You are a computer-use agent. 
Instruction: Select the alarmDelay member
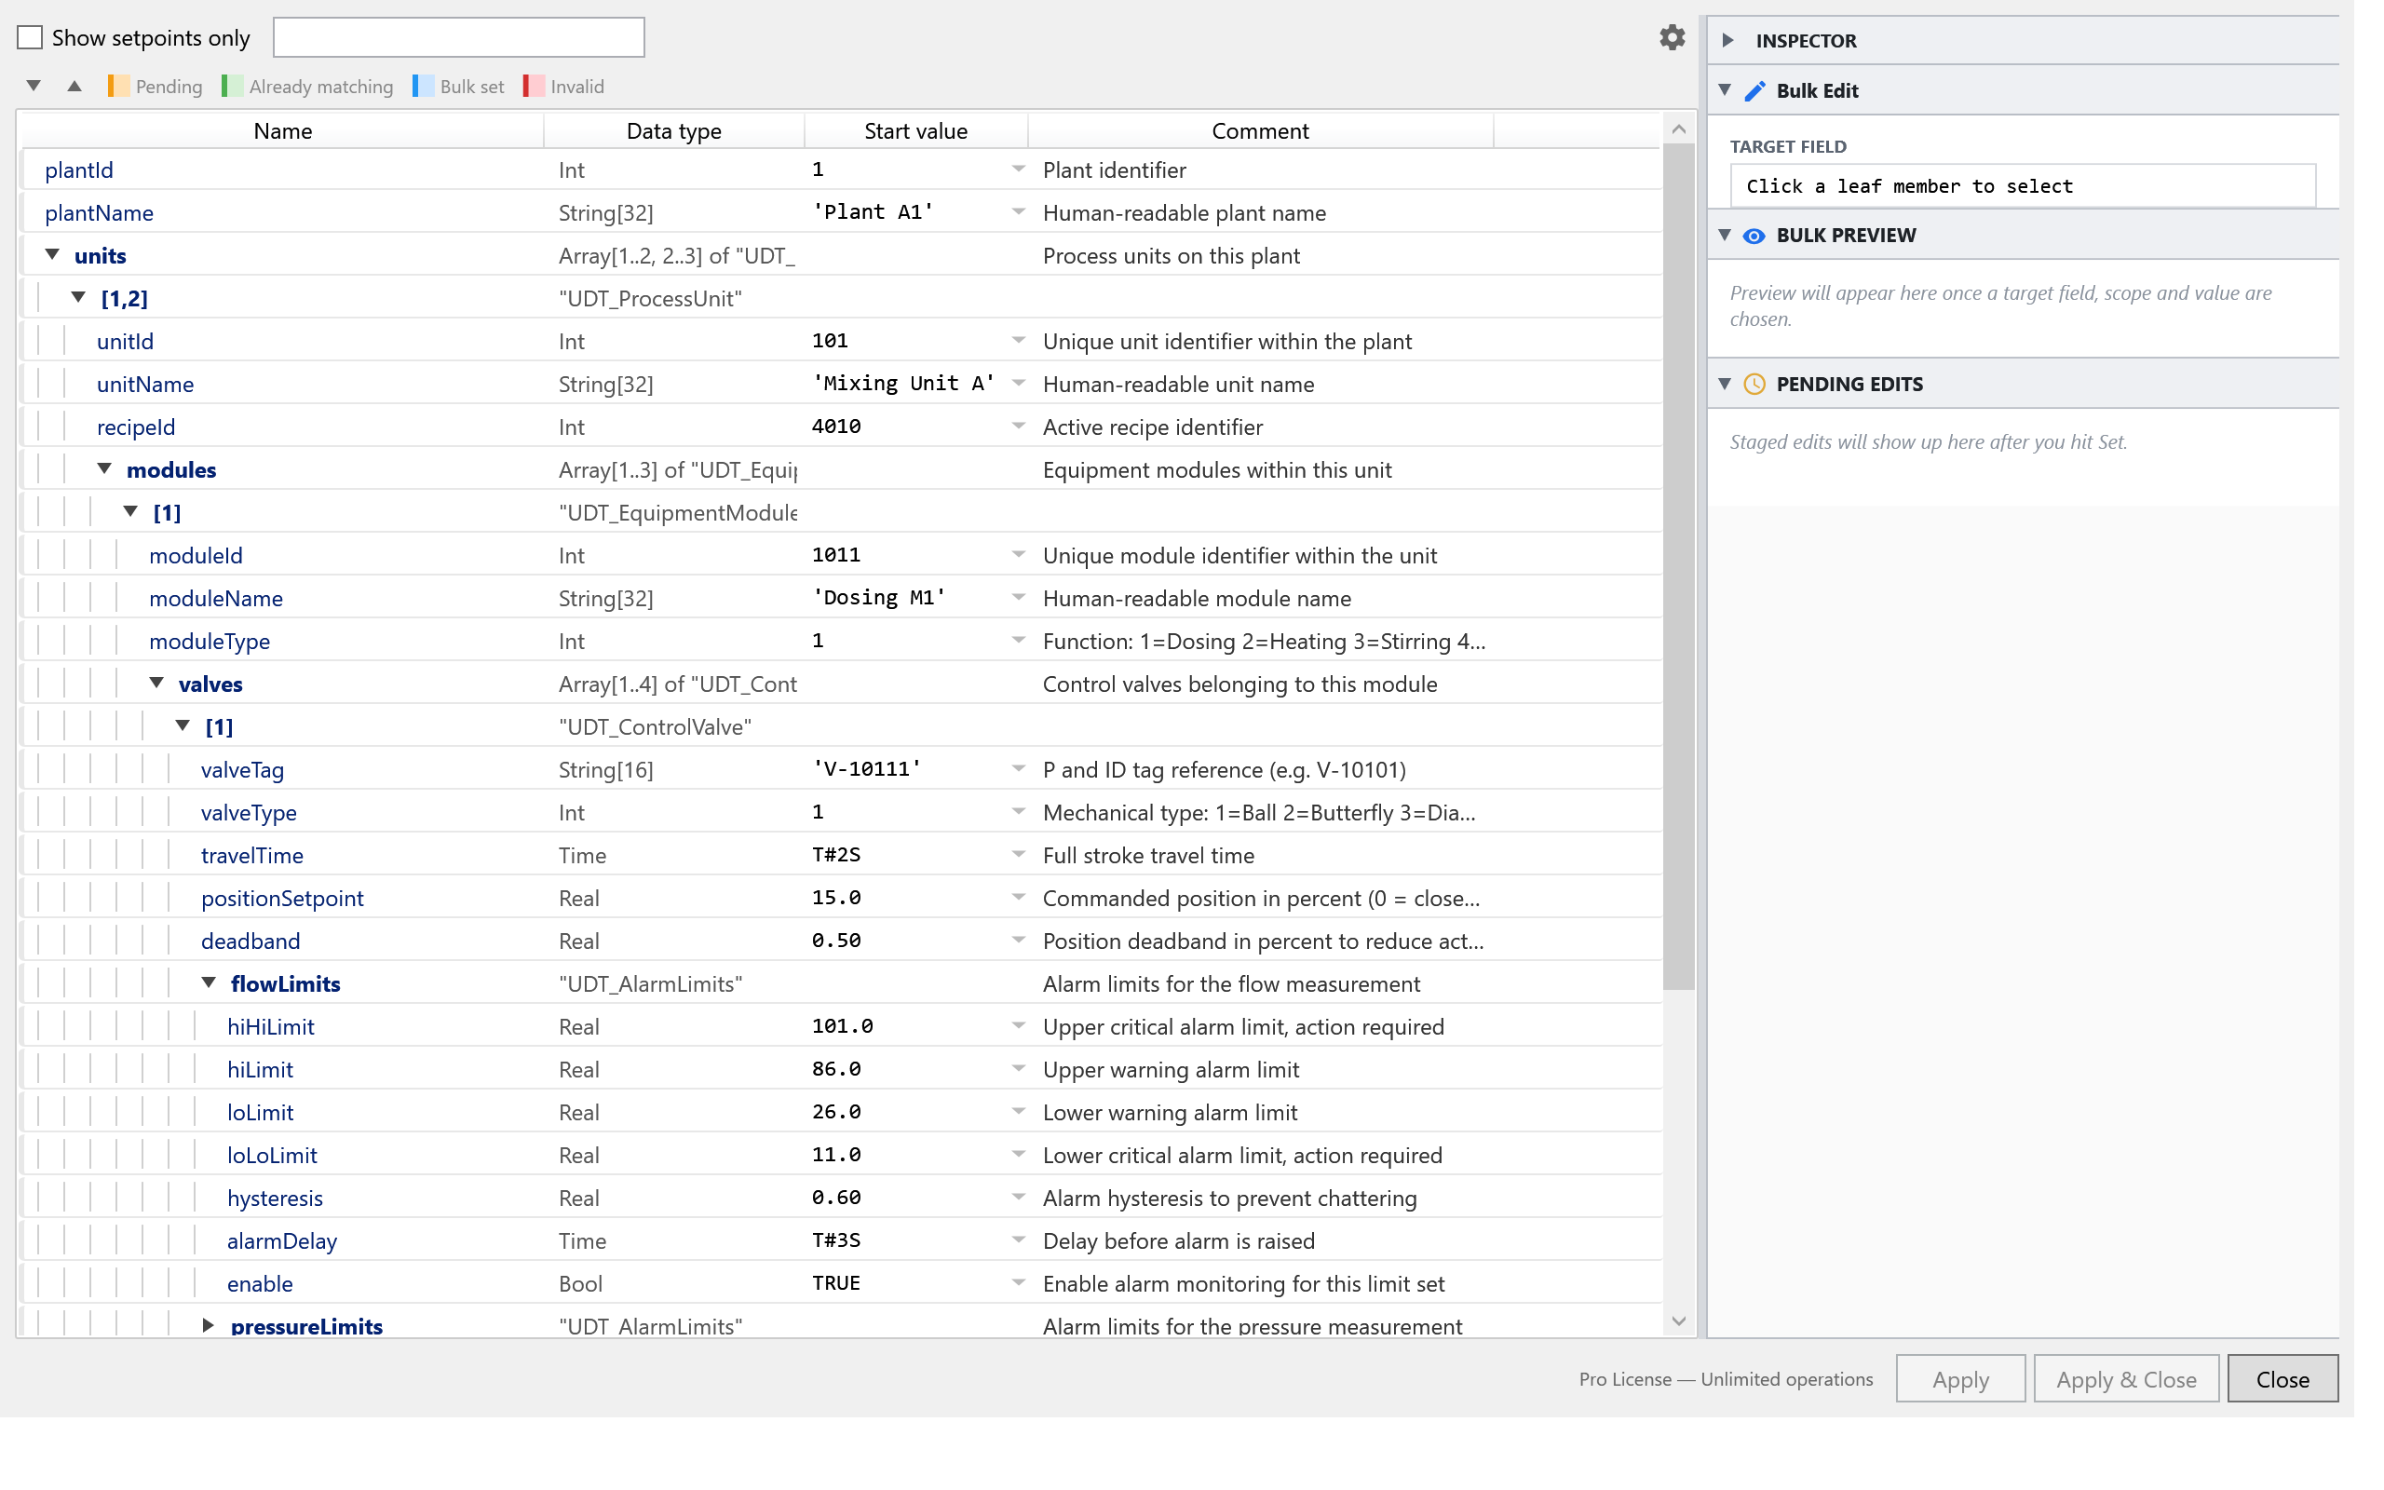click(x=282, y=1241)
